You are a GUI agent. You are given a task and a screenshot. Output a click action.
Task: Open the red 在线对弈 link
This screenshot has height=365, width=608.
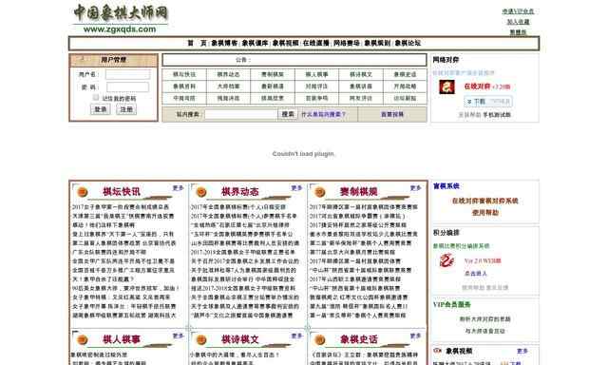[477, 86]
